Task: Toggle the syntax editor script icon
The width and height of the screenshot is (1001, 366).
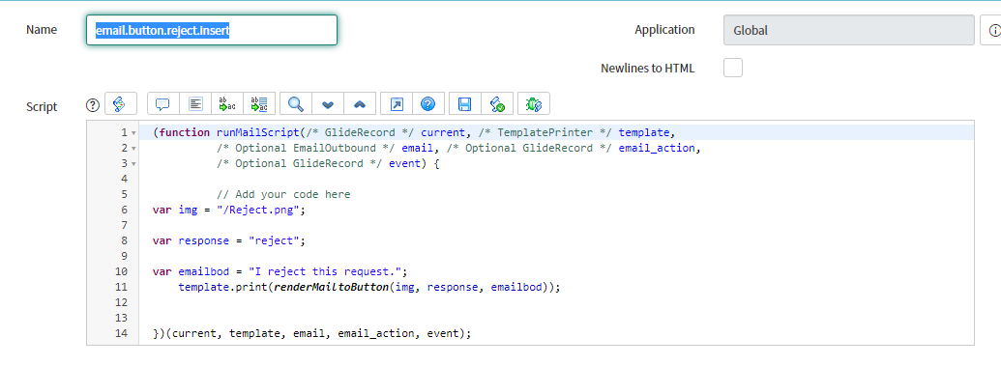Action: [121, 104]
